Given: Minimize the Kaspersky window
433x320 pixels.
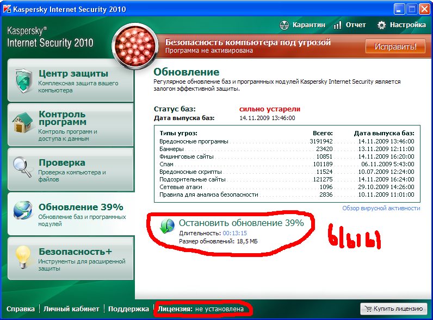Looking at the screenshot, I should 399,9.
